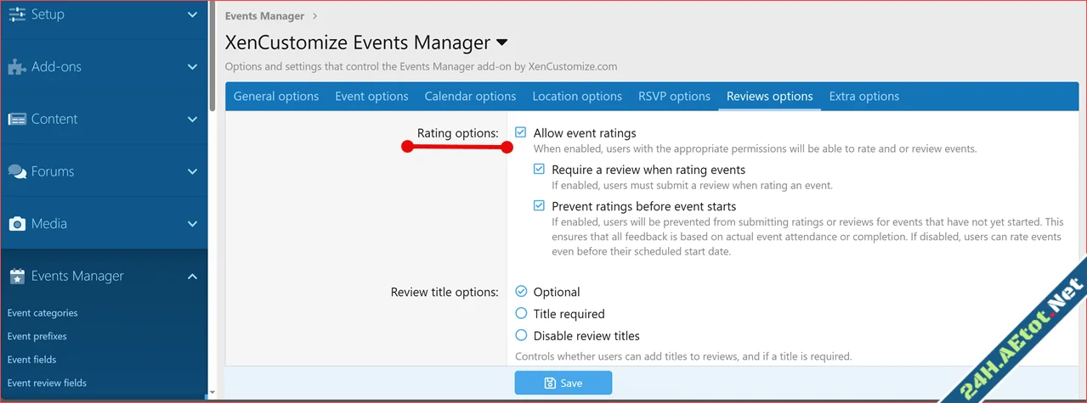The width and height of the screenshot is (1087, 403).
Task: Select the Optional review title radio
Action: tap(521, 291)
